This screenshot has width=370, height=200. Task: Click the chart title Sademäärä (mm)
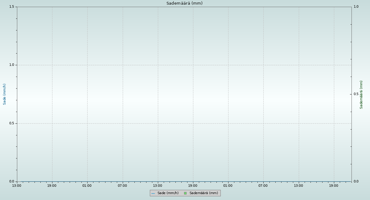184,3
